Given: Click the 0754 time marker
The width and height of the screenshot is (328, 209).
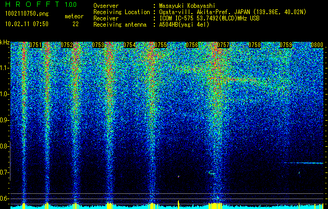Looking at the screenshot, I should 129,45.
